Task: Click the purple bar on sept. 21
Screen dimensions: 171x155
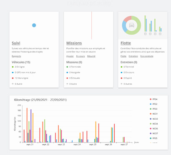Action: pos(31,126)
